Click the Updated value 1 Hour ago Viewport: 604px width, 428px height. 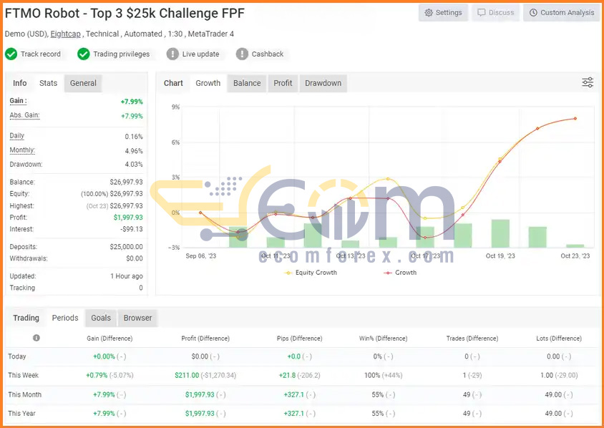tap(127, 276)
